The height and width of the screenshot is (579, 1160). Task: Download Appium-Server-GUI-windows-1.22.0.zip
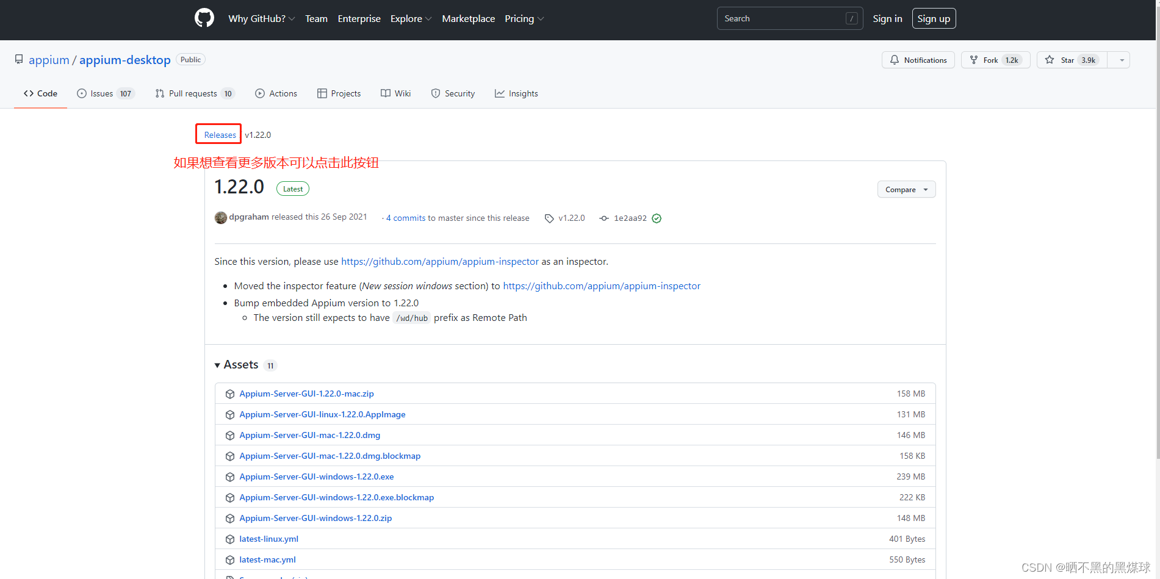coord(315,518)
